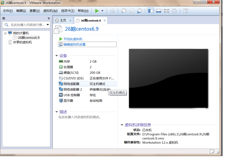This screenshot has width=226, height=158.
Task: Click the large VM icon beside the title
Action: tap(58, 29)
